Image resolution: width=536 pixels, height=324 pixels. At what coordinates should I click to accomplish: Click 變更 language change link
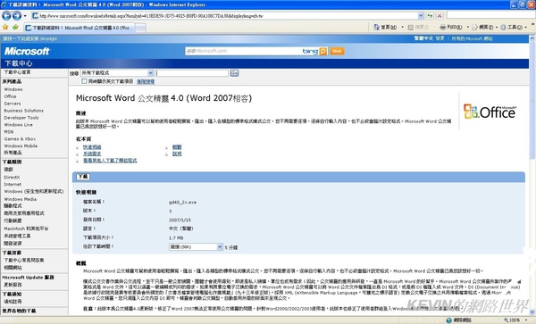pos(440,38)
